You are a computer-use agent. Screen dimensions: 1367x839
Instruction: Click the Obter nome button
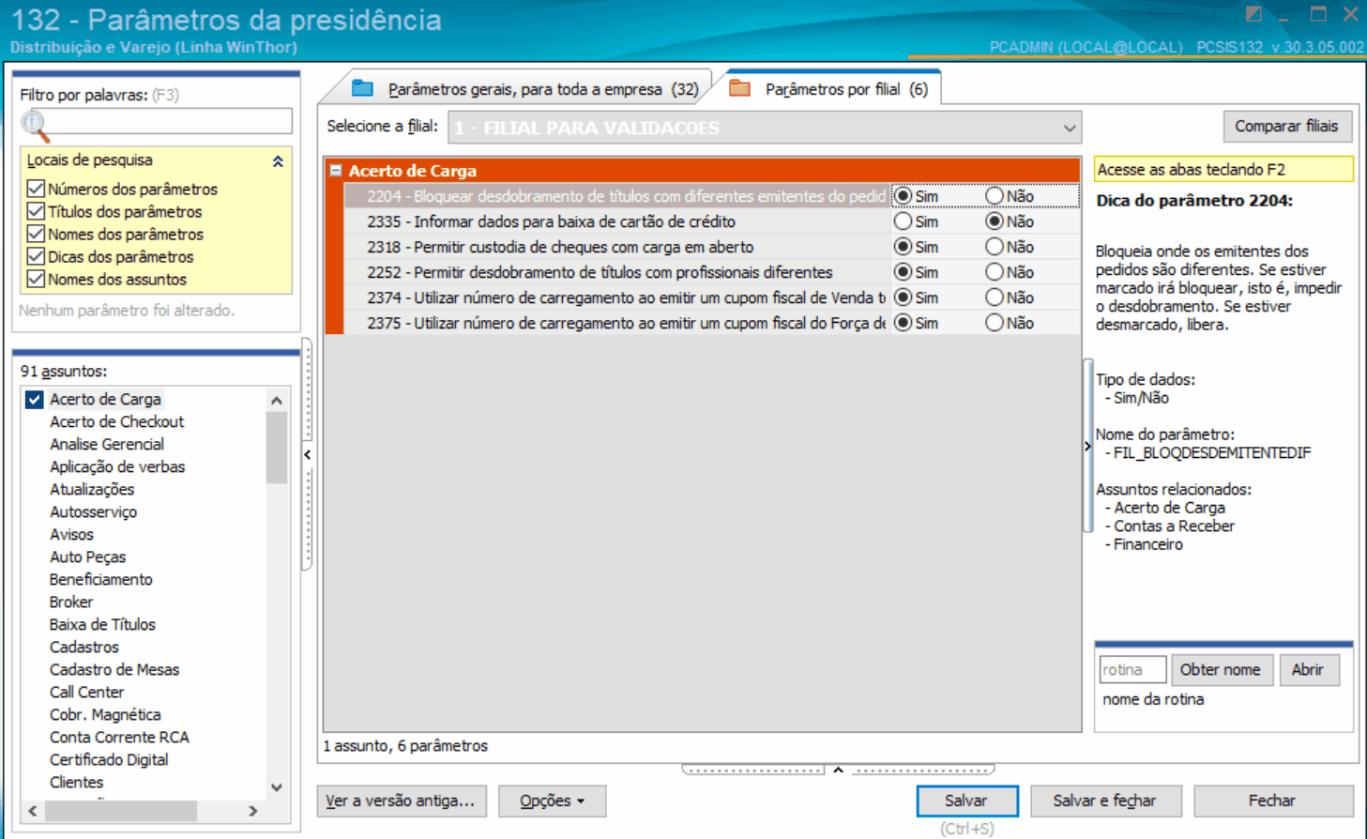(x=1221, y=669)
